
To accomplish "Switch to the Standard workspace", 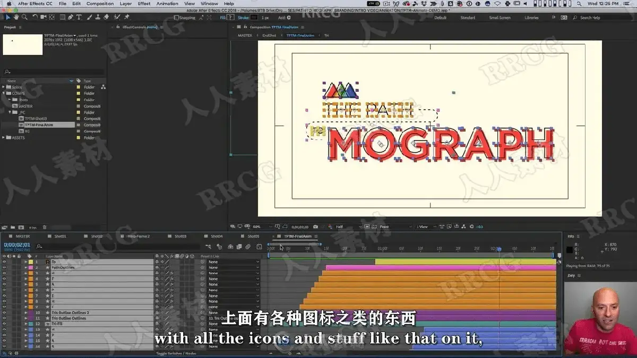I will [x=468, y=18].
